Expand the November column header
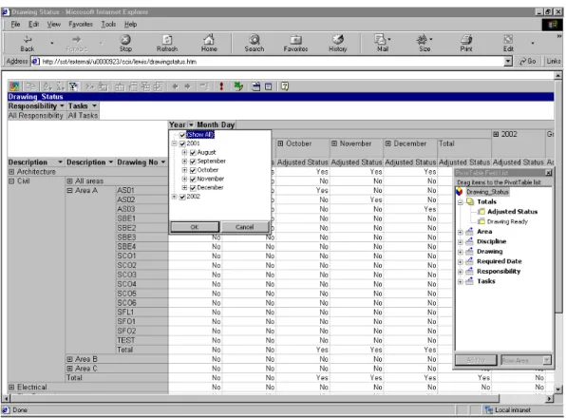The height and width of the screenshot is (418, 566). coord(334,143)
